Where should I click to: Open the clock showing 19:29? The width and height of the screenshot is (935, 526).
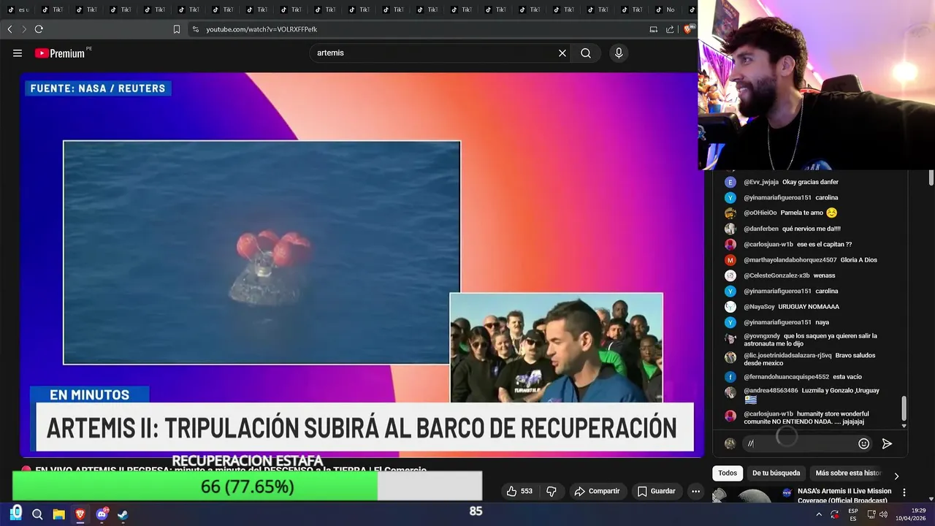point(911,514)
